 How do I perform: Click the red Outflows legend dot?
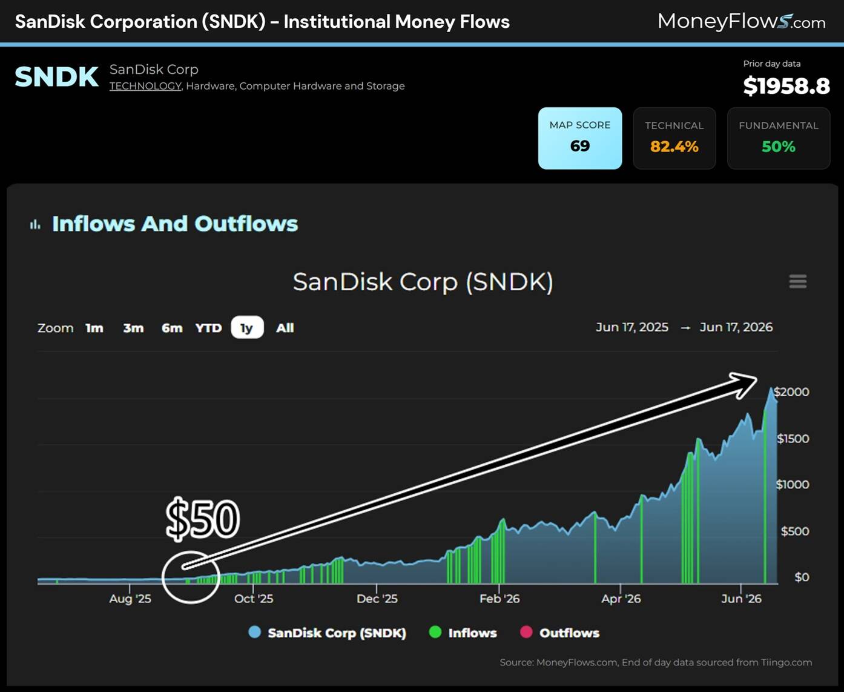526,632
